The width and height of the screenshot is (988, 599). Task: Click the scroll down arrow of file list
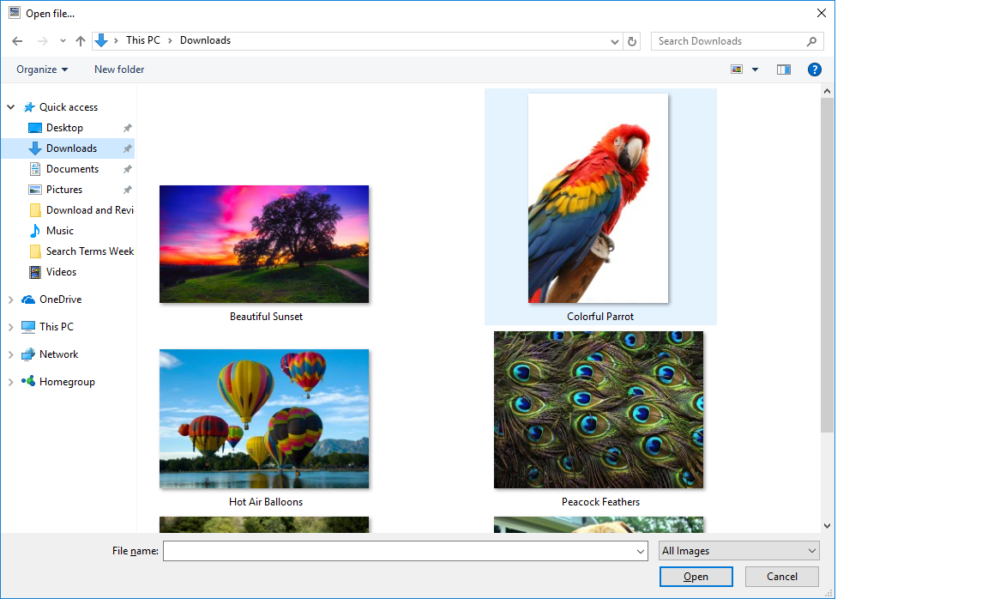827,525
